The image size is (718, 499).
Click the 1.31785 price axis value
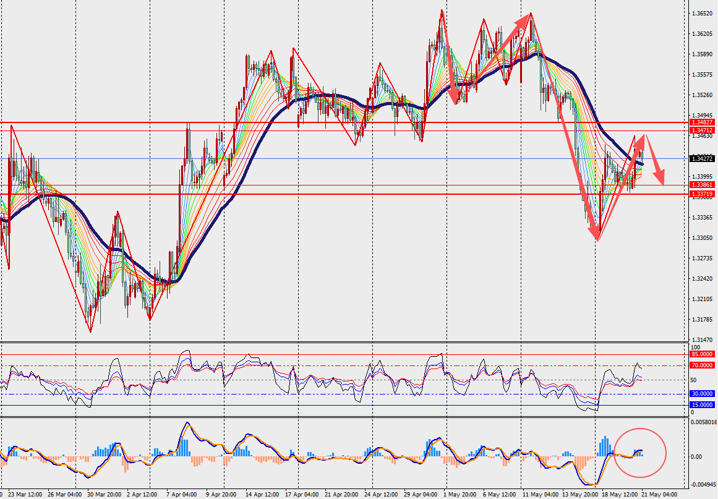pos(703,320)
